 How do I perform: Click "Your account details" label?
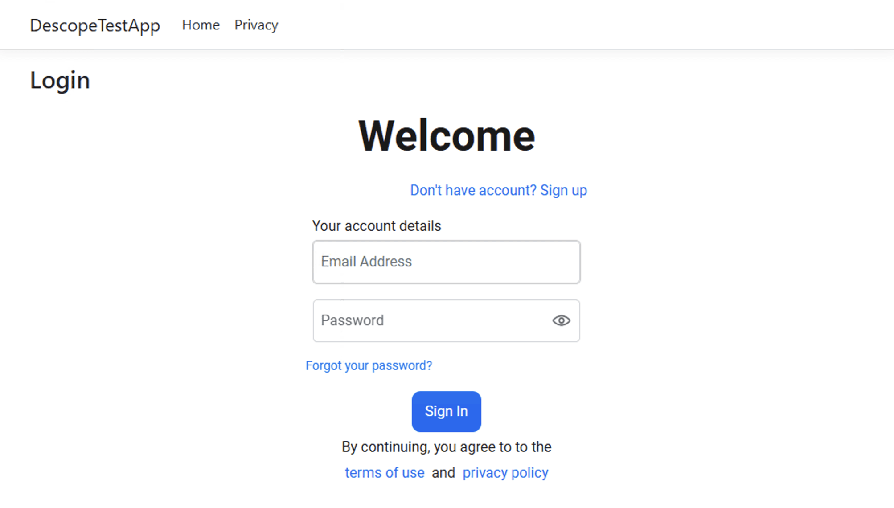click(x=377, y=226)
